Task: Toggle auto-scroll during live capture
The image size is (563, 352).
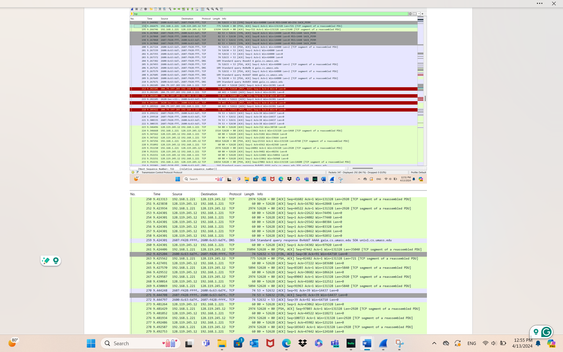Action: (x=197, y=9)
